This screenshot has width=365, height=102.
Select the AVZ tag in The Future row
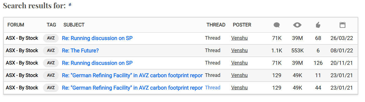(x=51, y=50)
